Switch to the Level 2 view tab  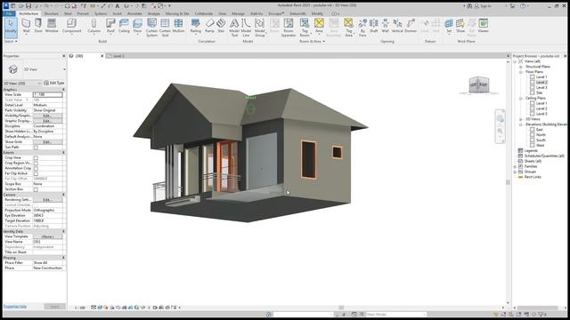click(118, 56)
